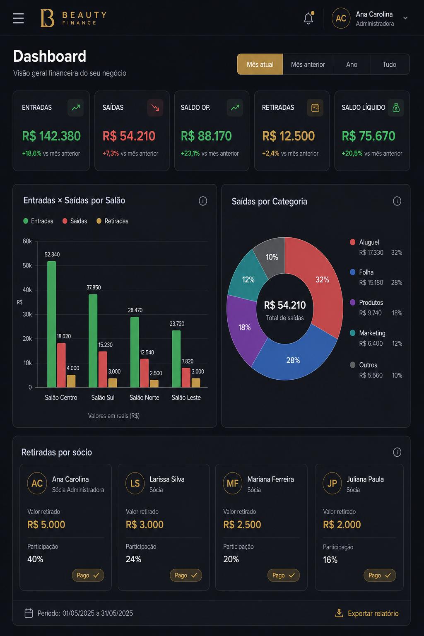
Task: Toggle the Aluguel category legend dot
Action: click(353, 242)
